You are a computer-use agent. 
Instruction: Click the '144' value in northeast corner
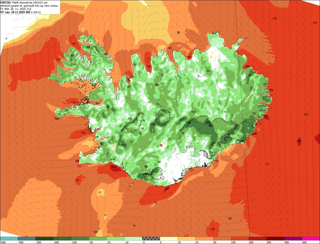coord(315,23)
